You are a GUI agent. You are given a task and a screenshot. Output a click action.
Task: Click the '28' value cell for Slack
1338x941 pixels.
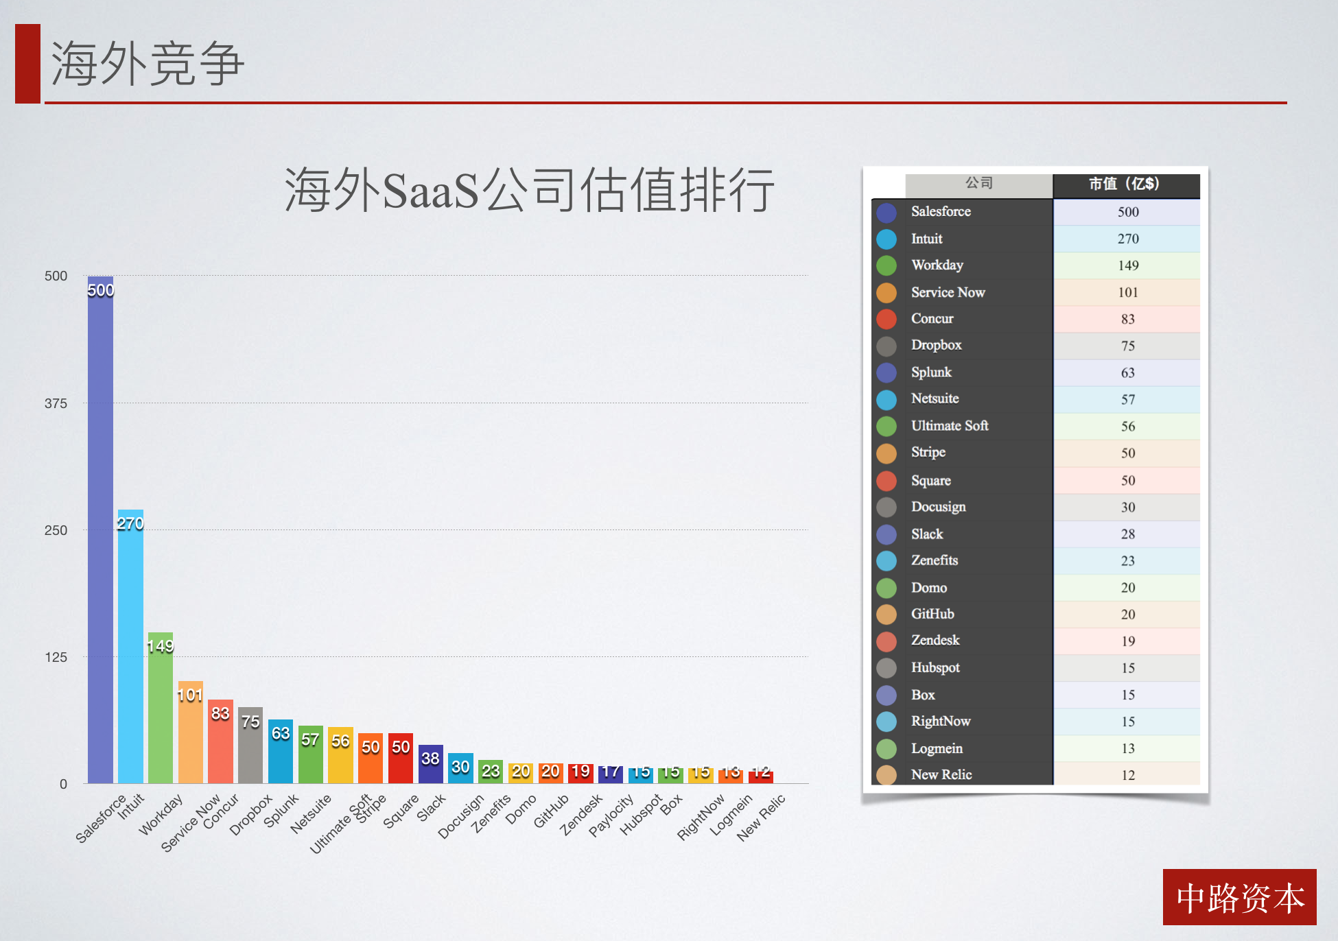tap(1127, 534)
